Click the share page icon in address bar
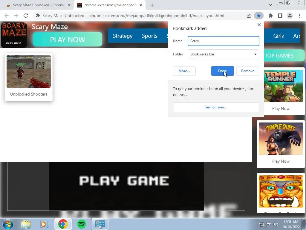306x230 pixels. 249,16
